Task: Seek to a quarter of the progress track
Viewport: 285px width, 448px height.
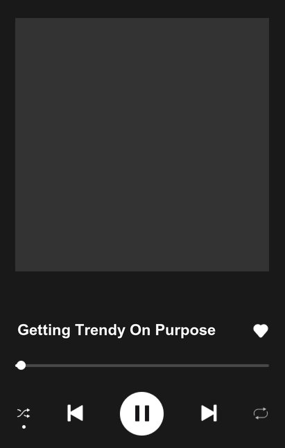Action: [78, 366]
